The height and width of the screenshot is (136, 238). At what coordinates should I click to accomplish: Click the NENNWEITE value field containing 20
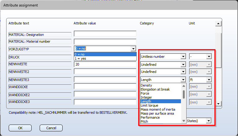105,64
